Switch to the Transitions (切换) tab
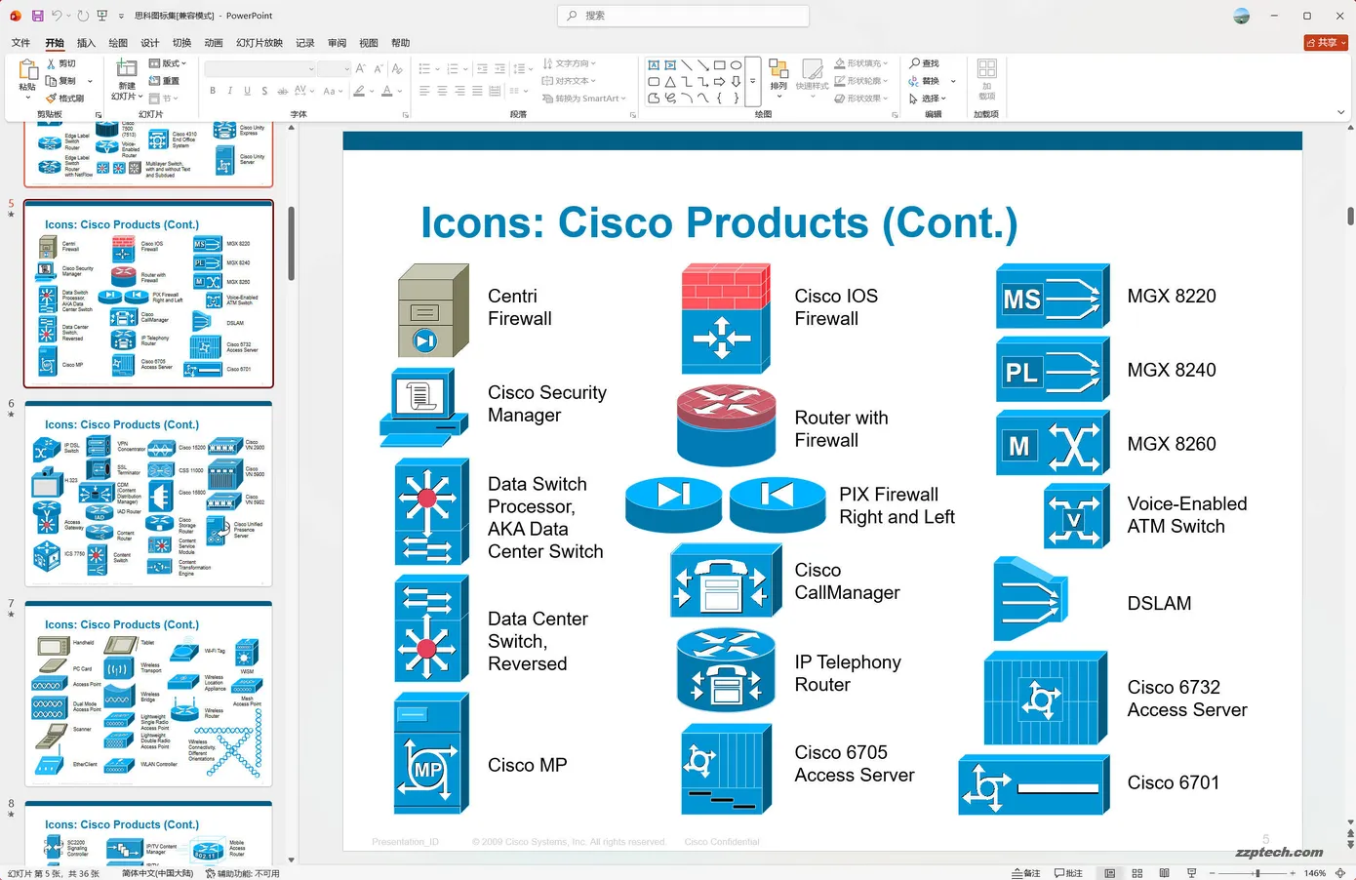Screen dimensions: 1356x880 pyautogui.click(x=182, y=43)
